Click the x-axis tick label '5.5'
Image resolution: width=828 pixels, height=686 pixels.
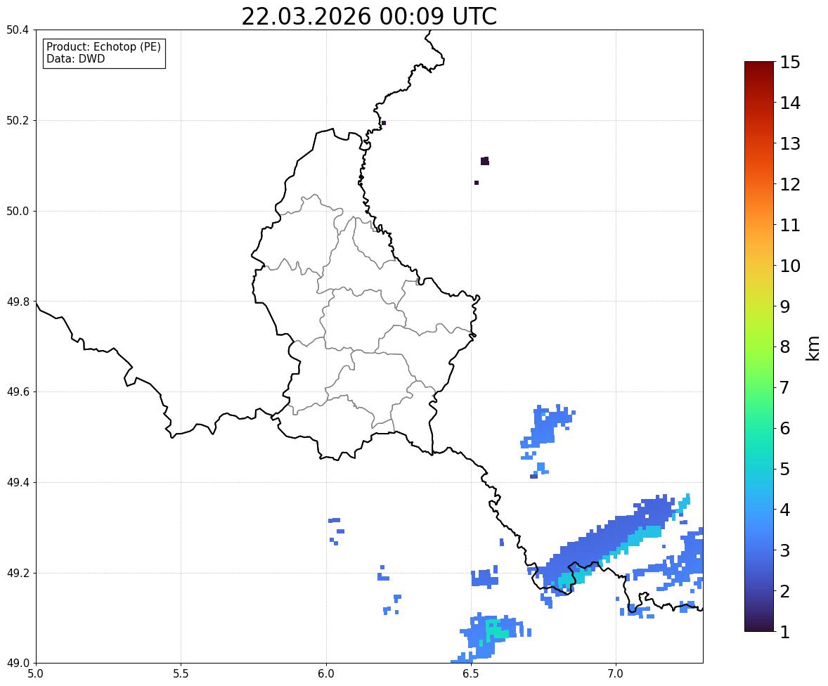click(x=181, y=674)
